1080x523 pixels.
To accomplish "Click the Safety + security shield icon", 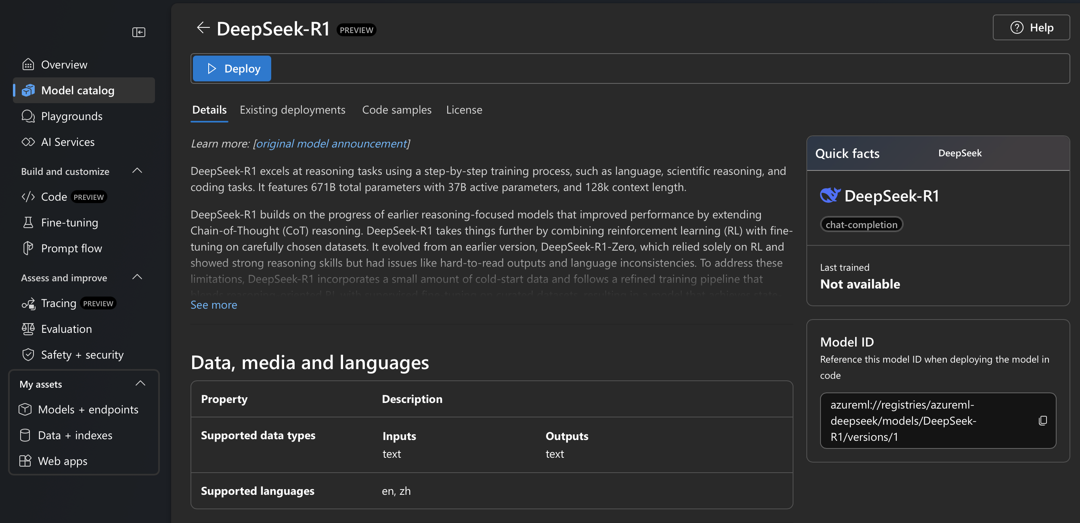I will click(28, 355).
